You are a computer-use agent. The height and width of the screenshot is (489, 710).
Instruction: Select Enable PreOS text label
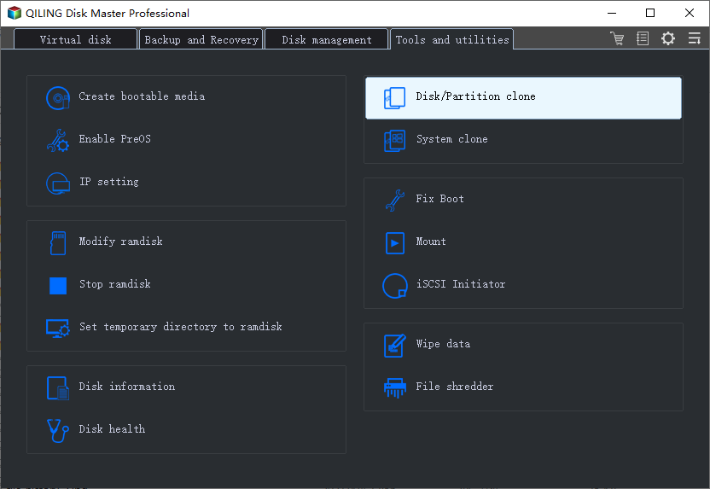(x=115, y=139)
